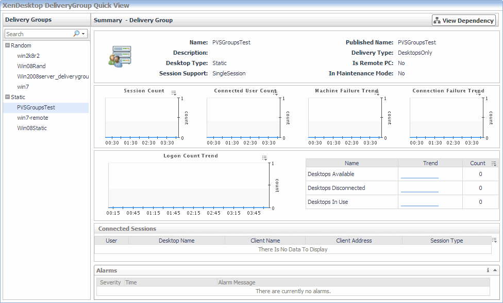Open Machine Failure Trend chart options icon

(x=377, y=93)
